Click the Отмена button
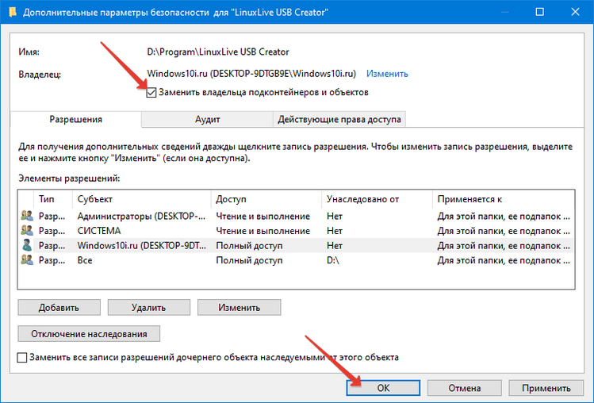Viewport: 594px width, 403px height. pos(465,388)
